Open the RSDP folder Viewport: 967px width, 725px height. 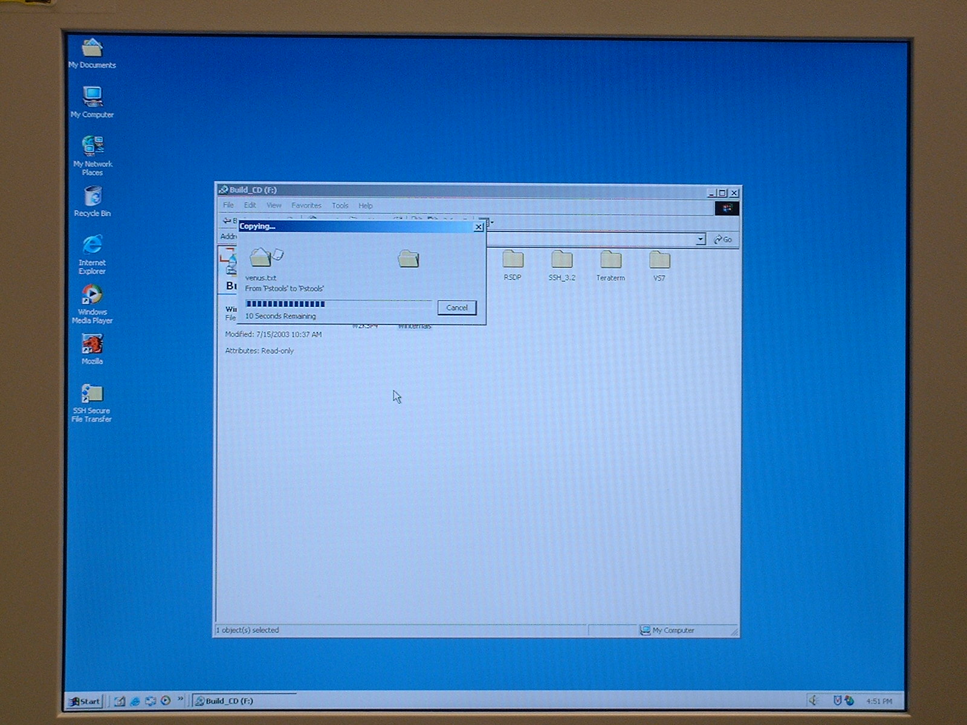point(513,260)
